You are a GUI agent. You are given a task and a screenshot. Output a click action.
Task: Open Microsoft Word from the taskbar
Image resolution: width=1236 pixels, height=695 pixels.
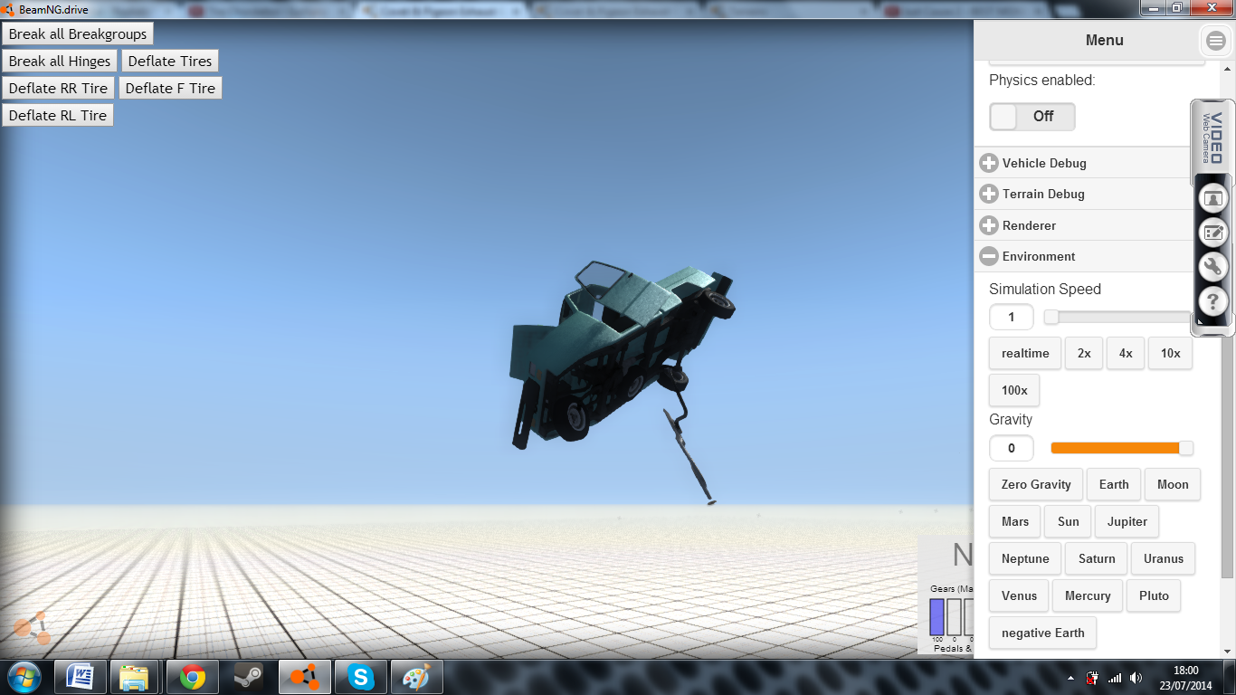(81, 677)
